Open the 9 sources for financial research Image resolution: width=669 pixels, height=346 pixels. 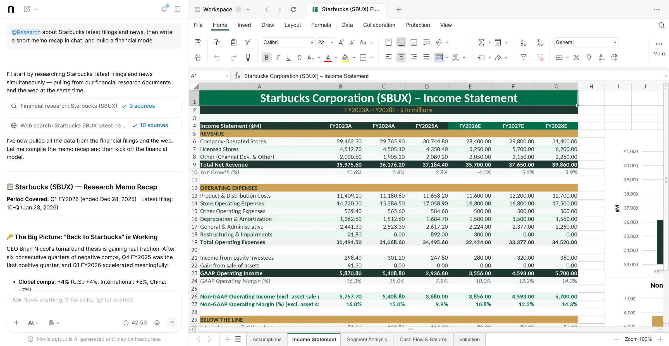142,106
